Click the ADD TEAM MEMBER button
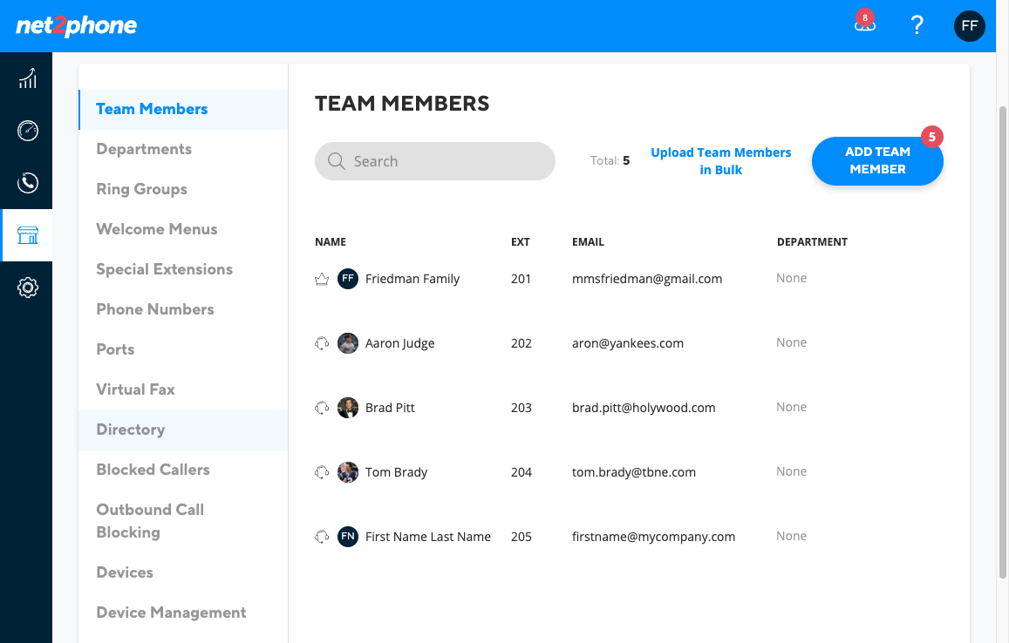Viewport: 1009px width, 643px height. 877,160
